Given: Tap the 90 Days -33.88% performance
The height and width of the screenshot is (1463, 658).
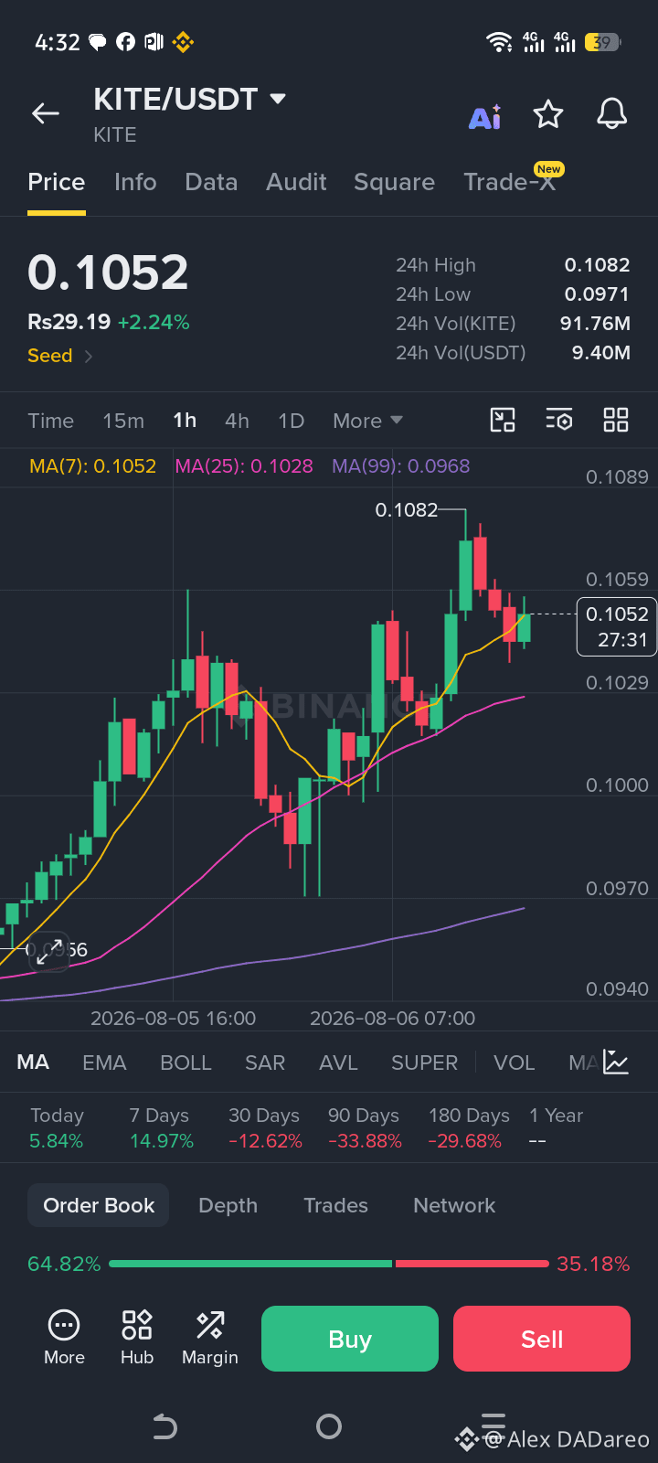Looking at the screenshot, I should coord(365,1127).
